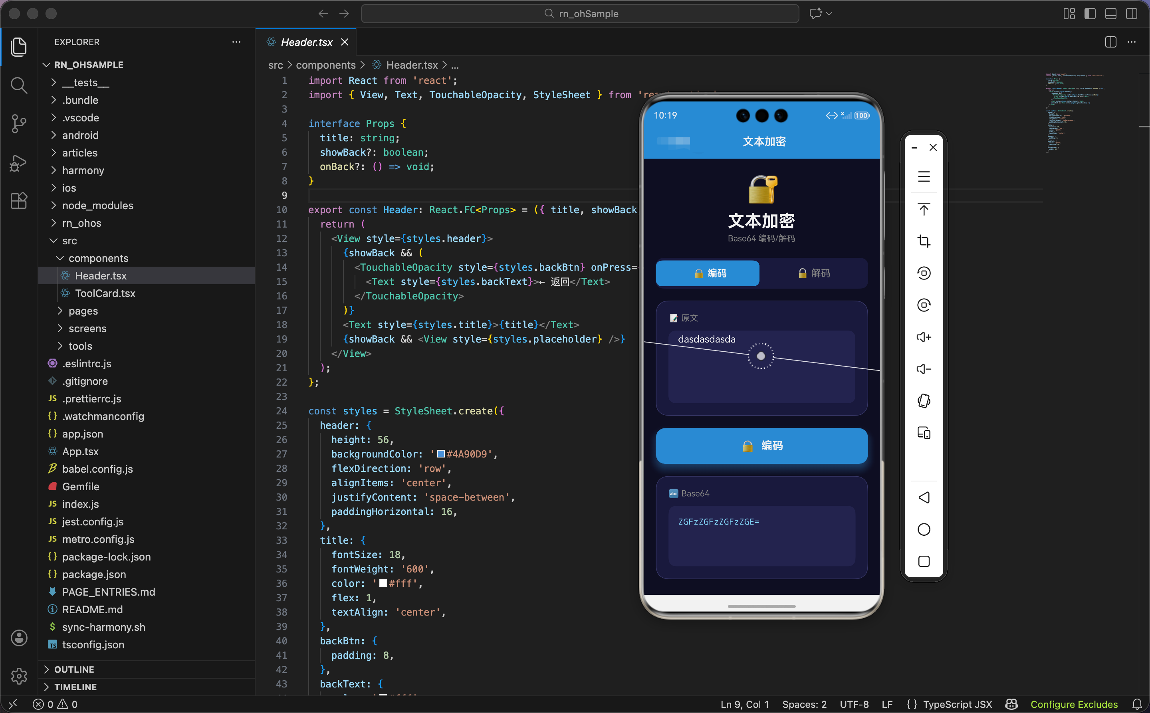Click UTF-8 encoding status entry

pos(854,704)
